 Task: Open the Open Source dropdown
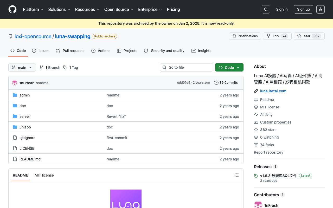[x=119, y=9]
